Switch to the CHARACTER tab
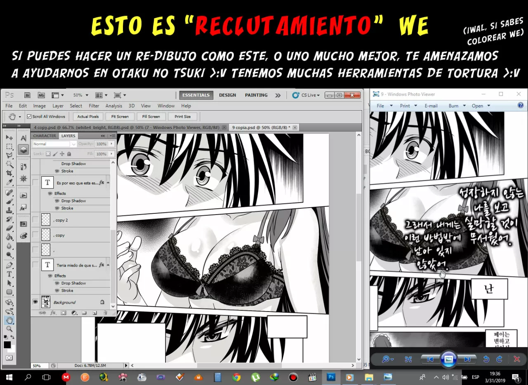 pos(45,135)
